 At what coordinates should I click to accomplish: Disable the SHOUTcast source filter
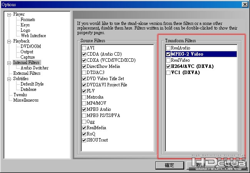pyautogui.click(x=84, y=140)
